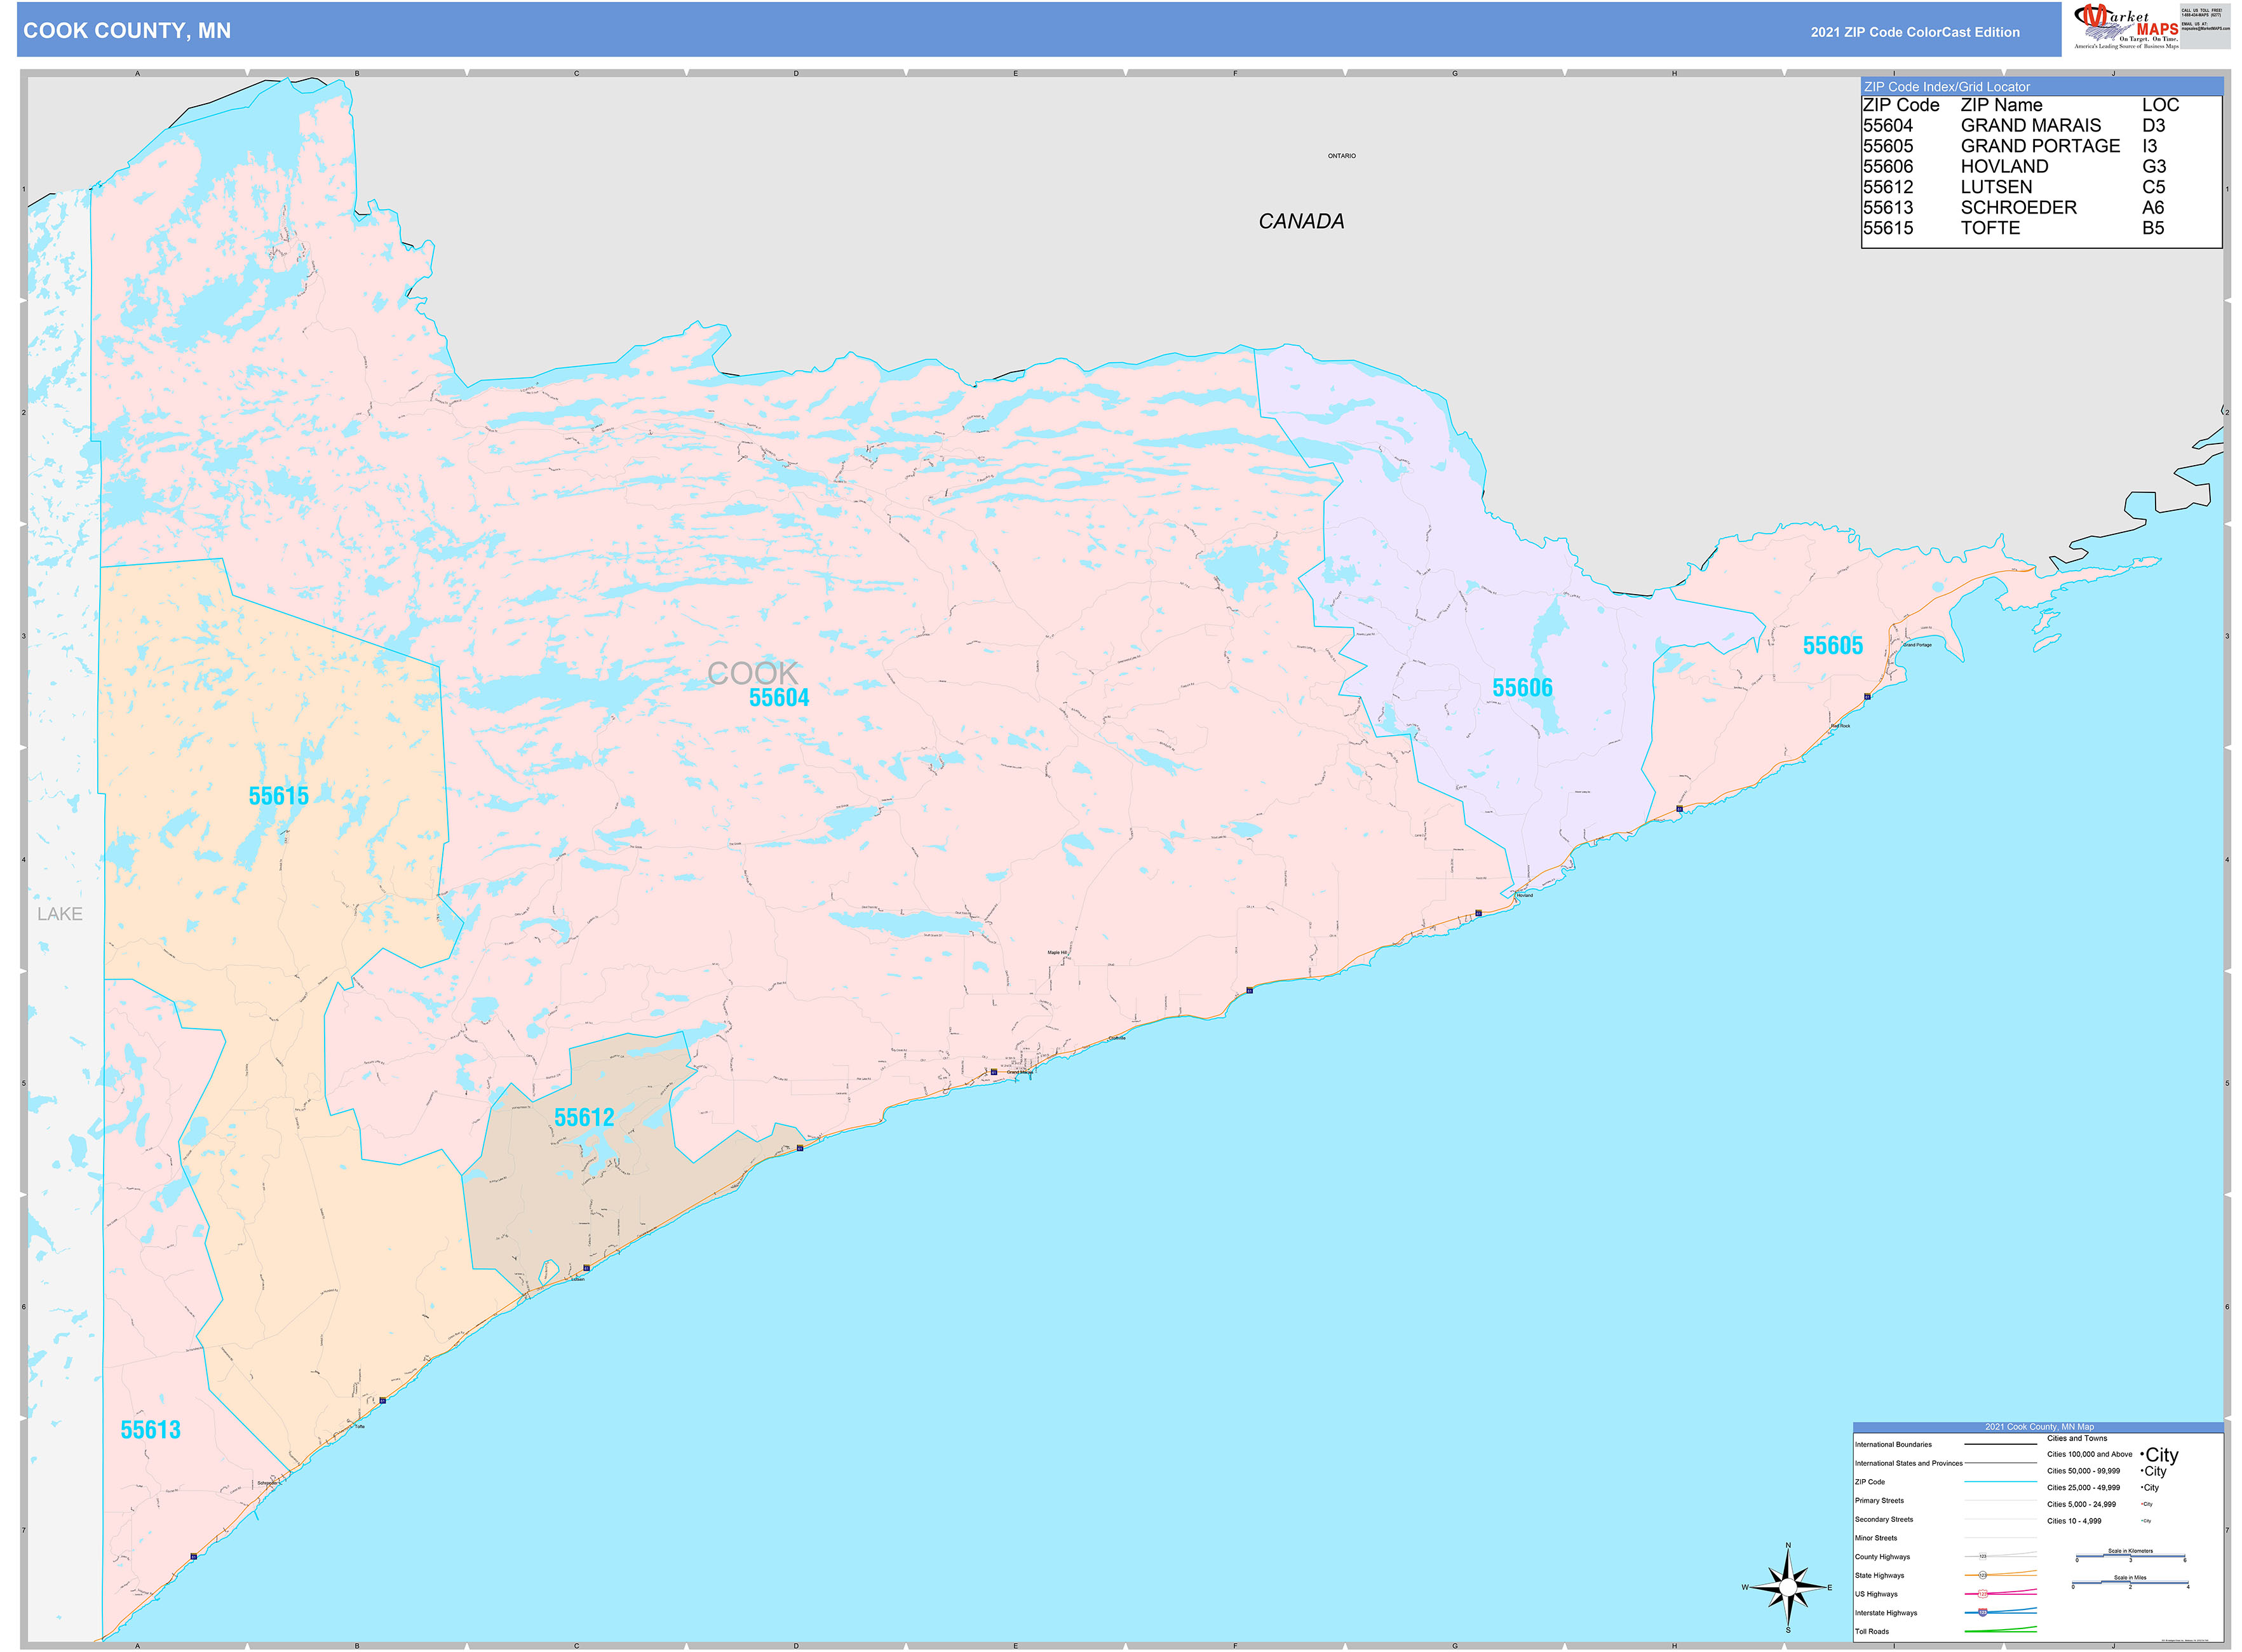Click the 55613 ZIP label
The height and width of the screenshot is (1652, 2242).
(x=150, y=1430)
